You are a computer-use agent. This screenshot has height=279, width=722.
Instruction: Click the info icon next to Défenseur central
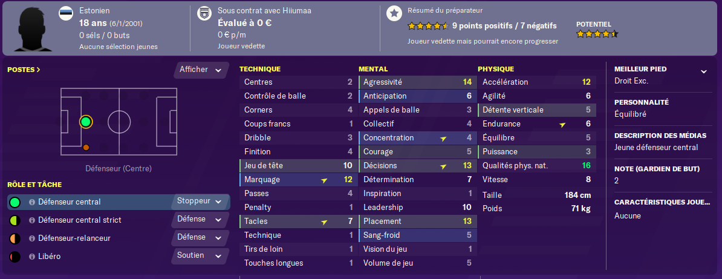click(32, 202)
